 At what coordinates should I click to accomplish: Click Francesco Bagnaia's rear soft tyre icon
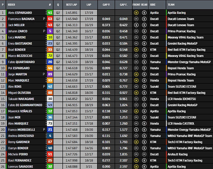pyautogui.click(x=144, y=19)
